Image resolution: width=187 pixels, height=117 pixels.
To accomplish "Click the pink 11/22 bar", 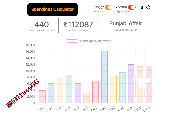I will [x=149, y=84].
